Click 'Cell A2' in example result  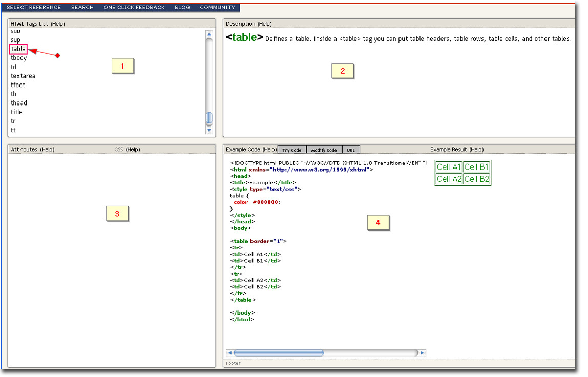[x=449, y=179]
